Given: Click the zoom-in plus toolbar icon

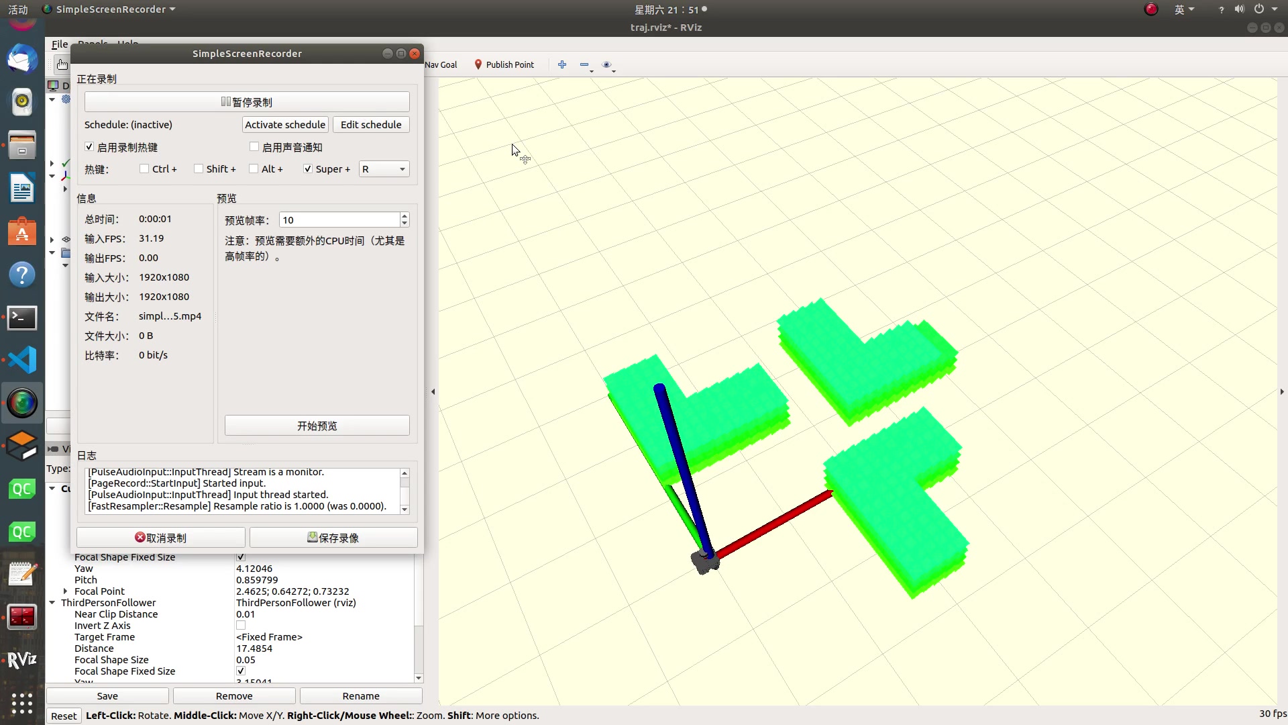Looking at the screenshot, I should pyautogui.click(x=562, y=64).
